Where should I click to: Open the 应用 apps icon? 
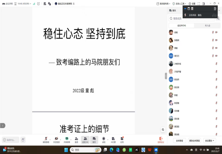point(122,139)
